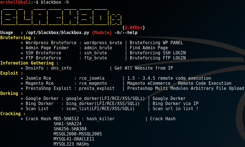
Task: Click the ssh_brute module name
Action: coord(95,53)
